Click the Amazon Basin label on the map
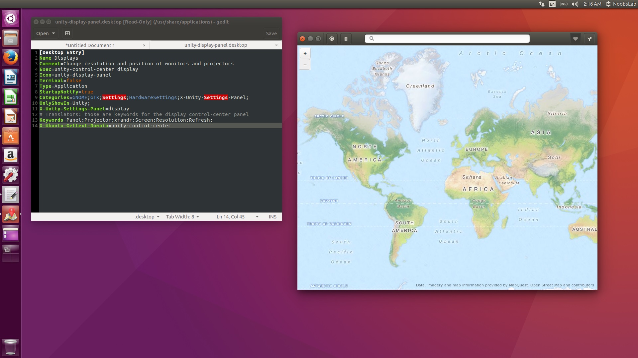Viewport: 638px width, 358px height. click(403, 203)
